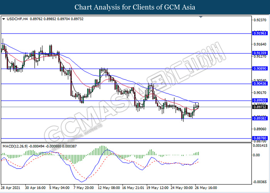Select the 0.91359 horizontal line label

[x=260, y=53]
